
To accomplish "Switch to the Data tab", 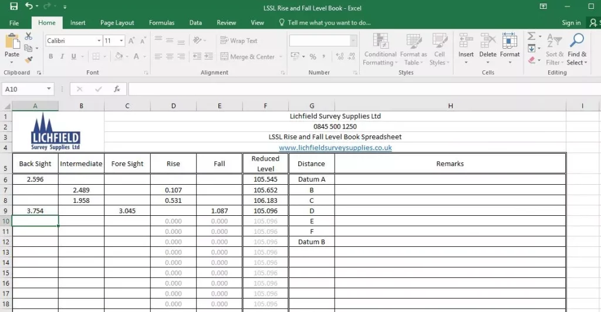I will 195,23.
